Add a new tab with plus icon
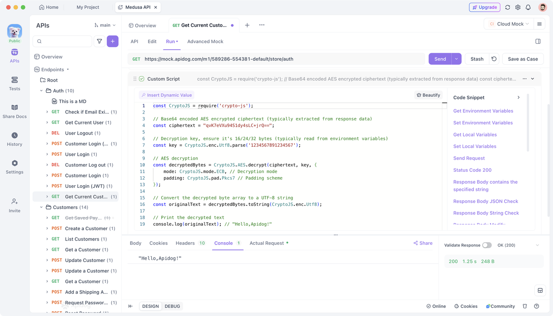 point(247,25)
